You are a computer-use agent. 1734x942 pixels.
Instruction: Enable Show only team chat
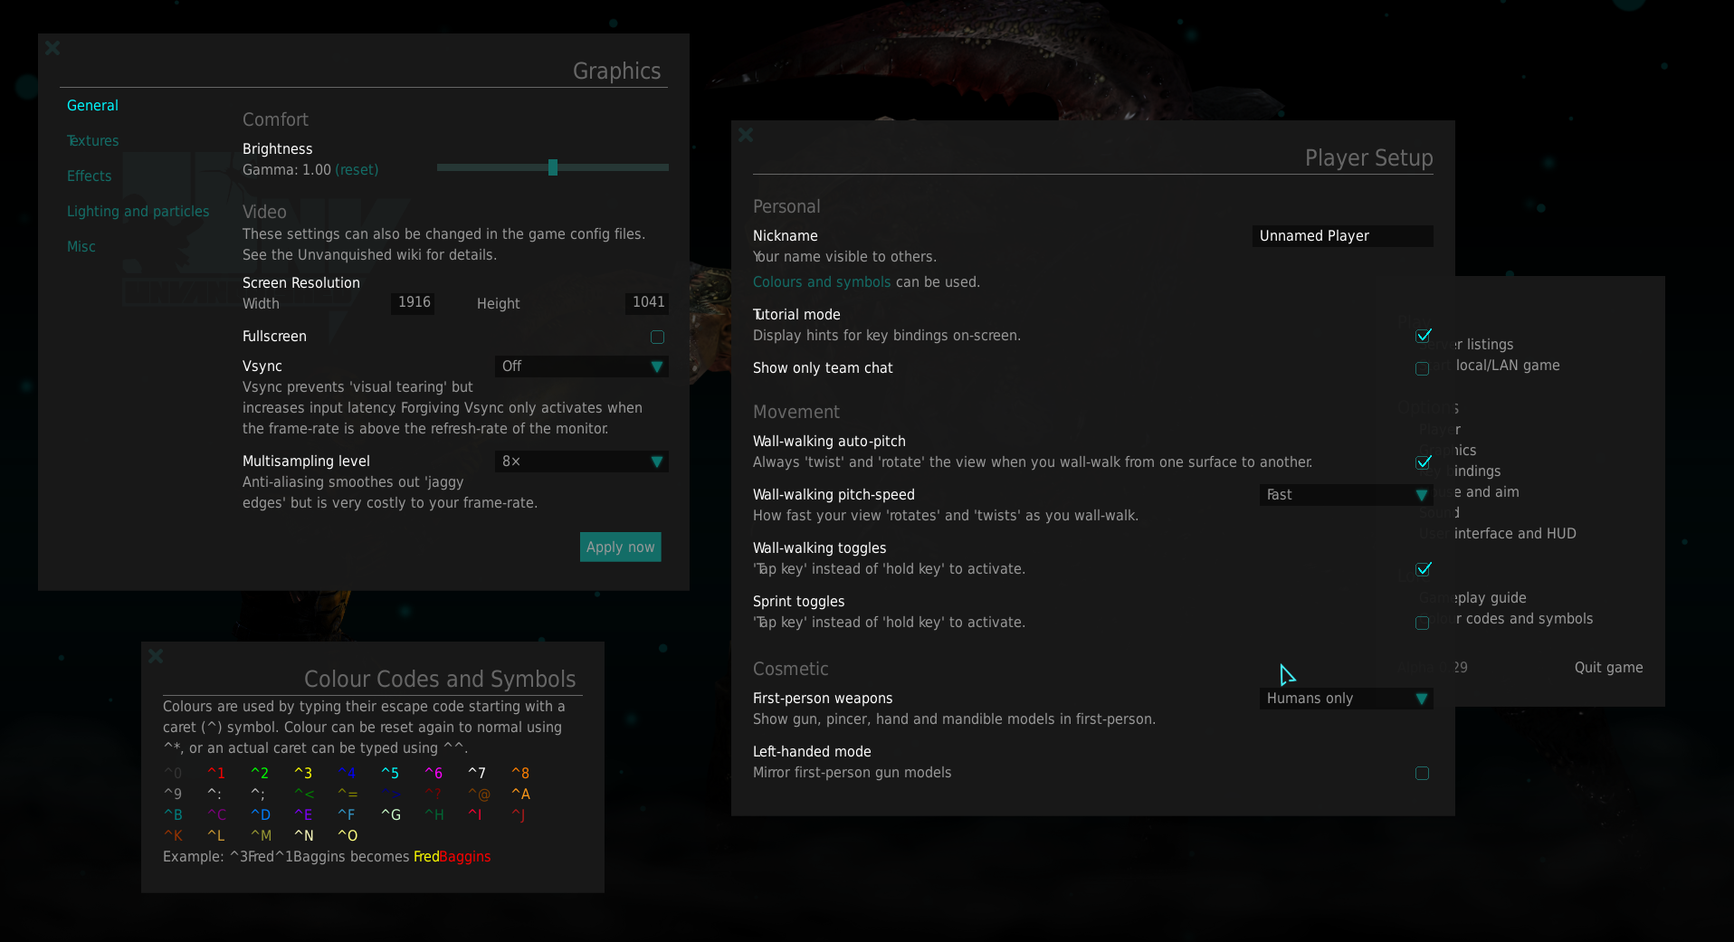1423,368
